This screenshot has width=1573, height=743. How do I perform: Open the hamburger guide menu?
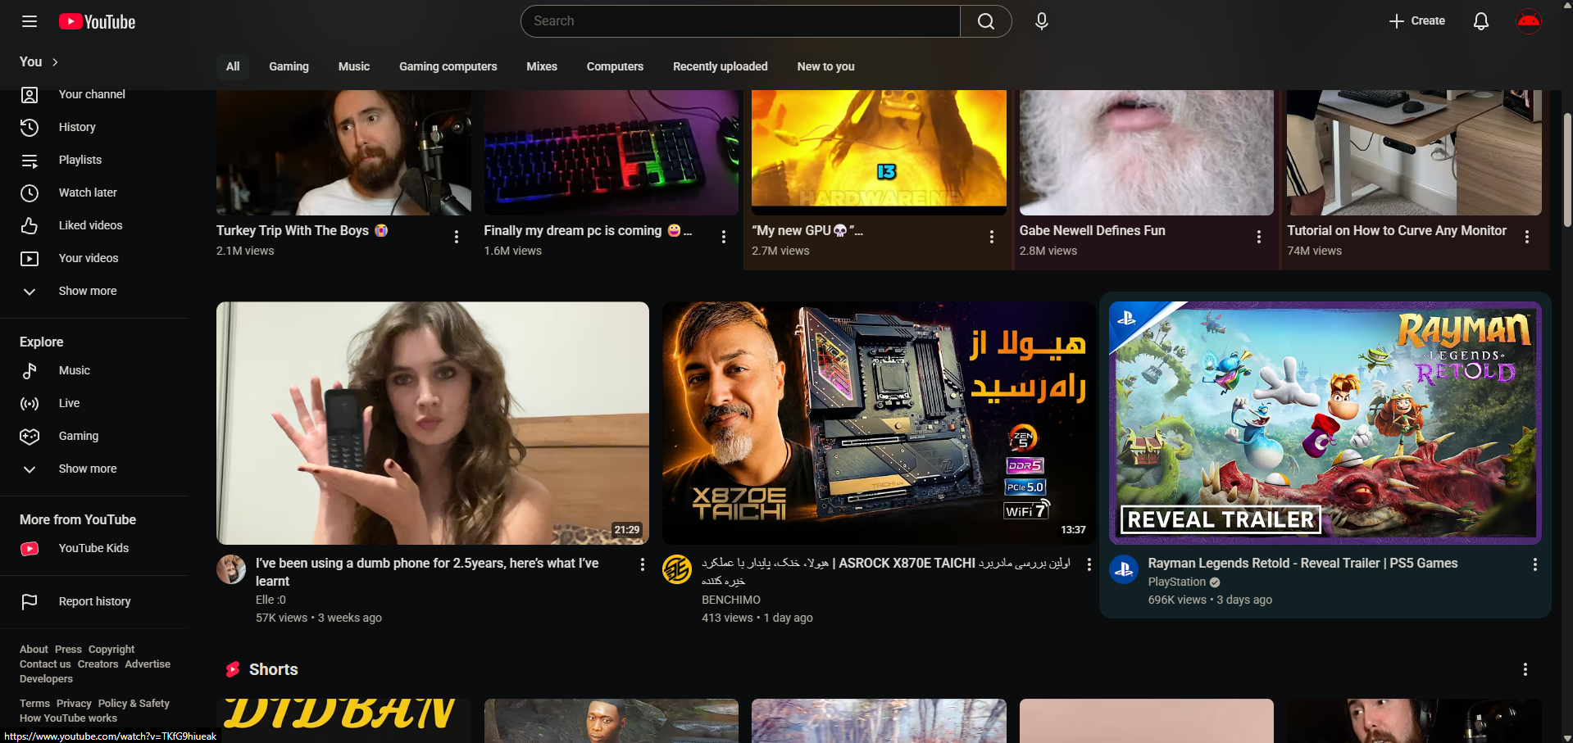coord(30,21)
